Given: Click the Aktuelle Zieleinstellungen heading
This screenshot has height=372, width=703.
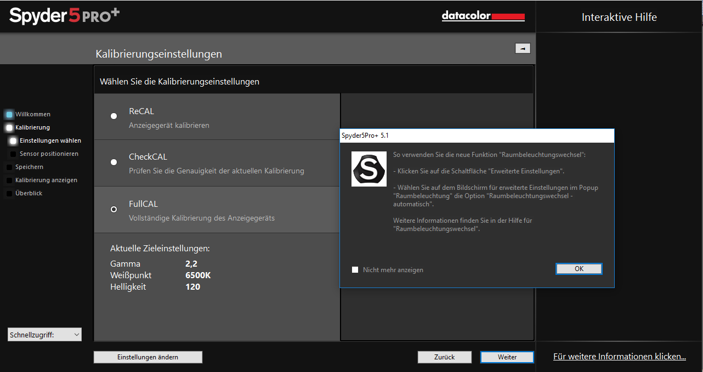Looking at the screenshot, I should (160, 249).
